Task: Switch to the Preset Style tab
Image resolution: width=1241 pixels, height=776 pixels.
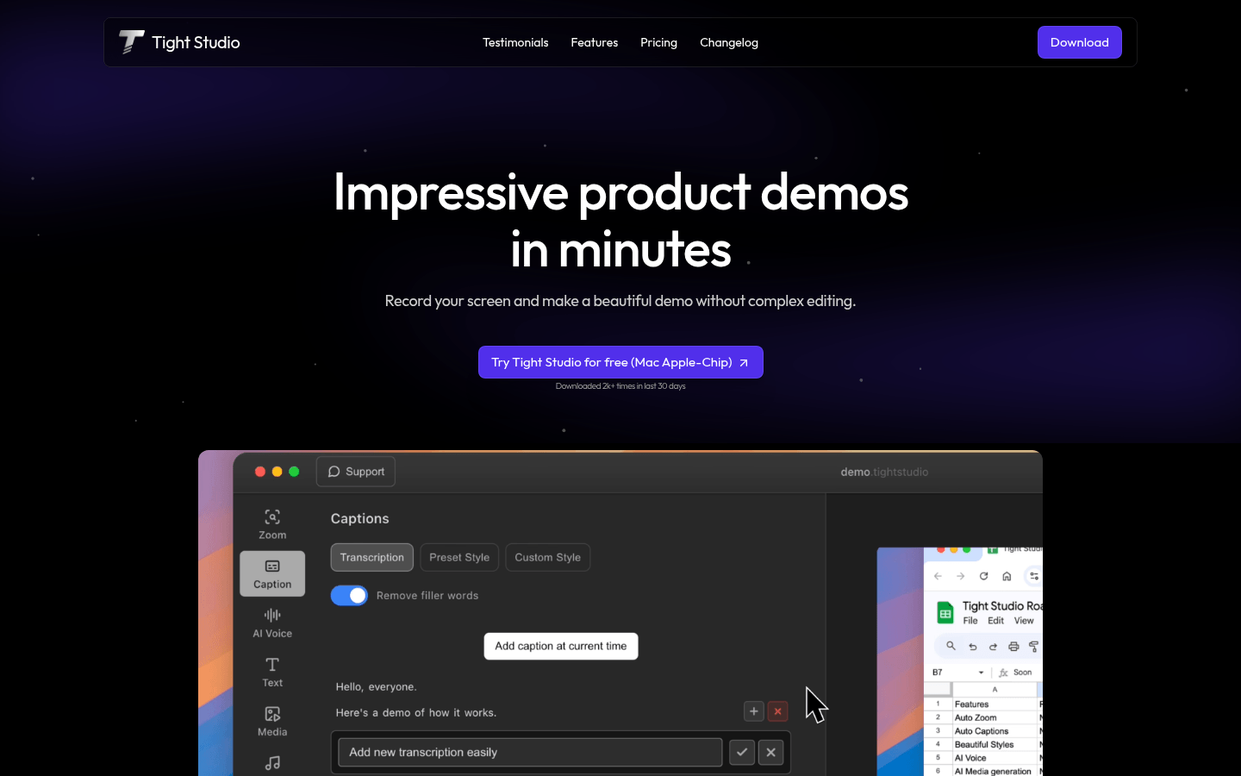Action: [x=459, y=557]
